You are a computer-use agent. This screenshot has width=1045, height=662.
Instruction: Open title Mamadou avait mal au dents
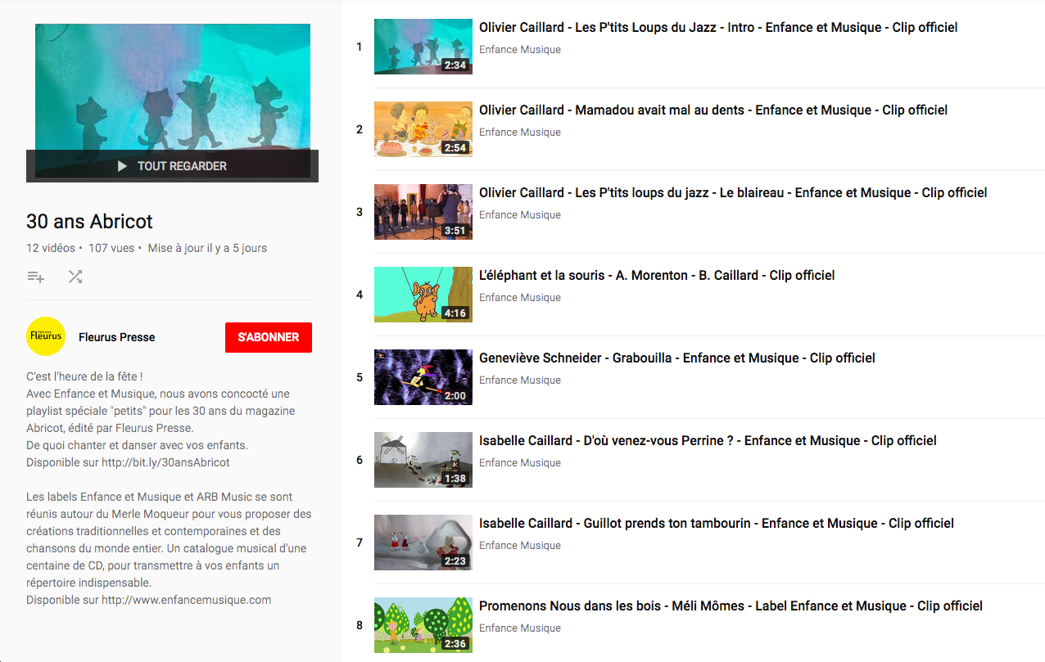point(713,110)
